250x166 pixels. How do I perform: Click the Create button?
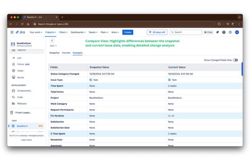point(128,32)
